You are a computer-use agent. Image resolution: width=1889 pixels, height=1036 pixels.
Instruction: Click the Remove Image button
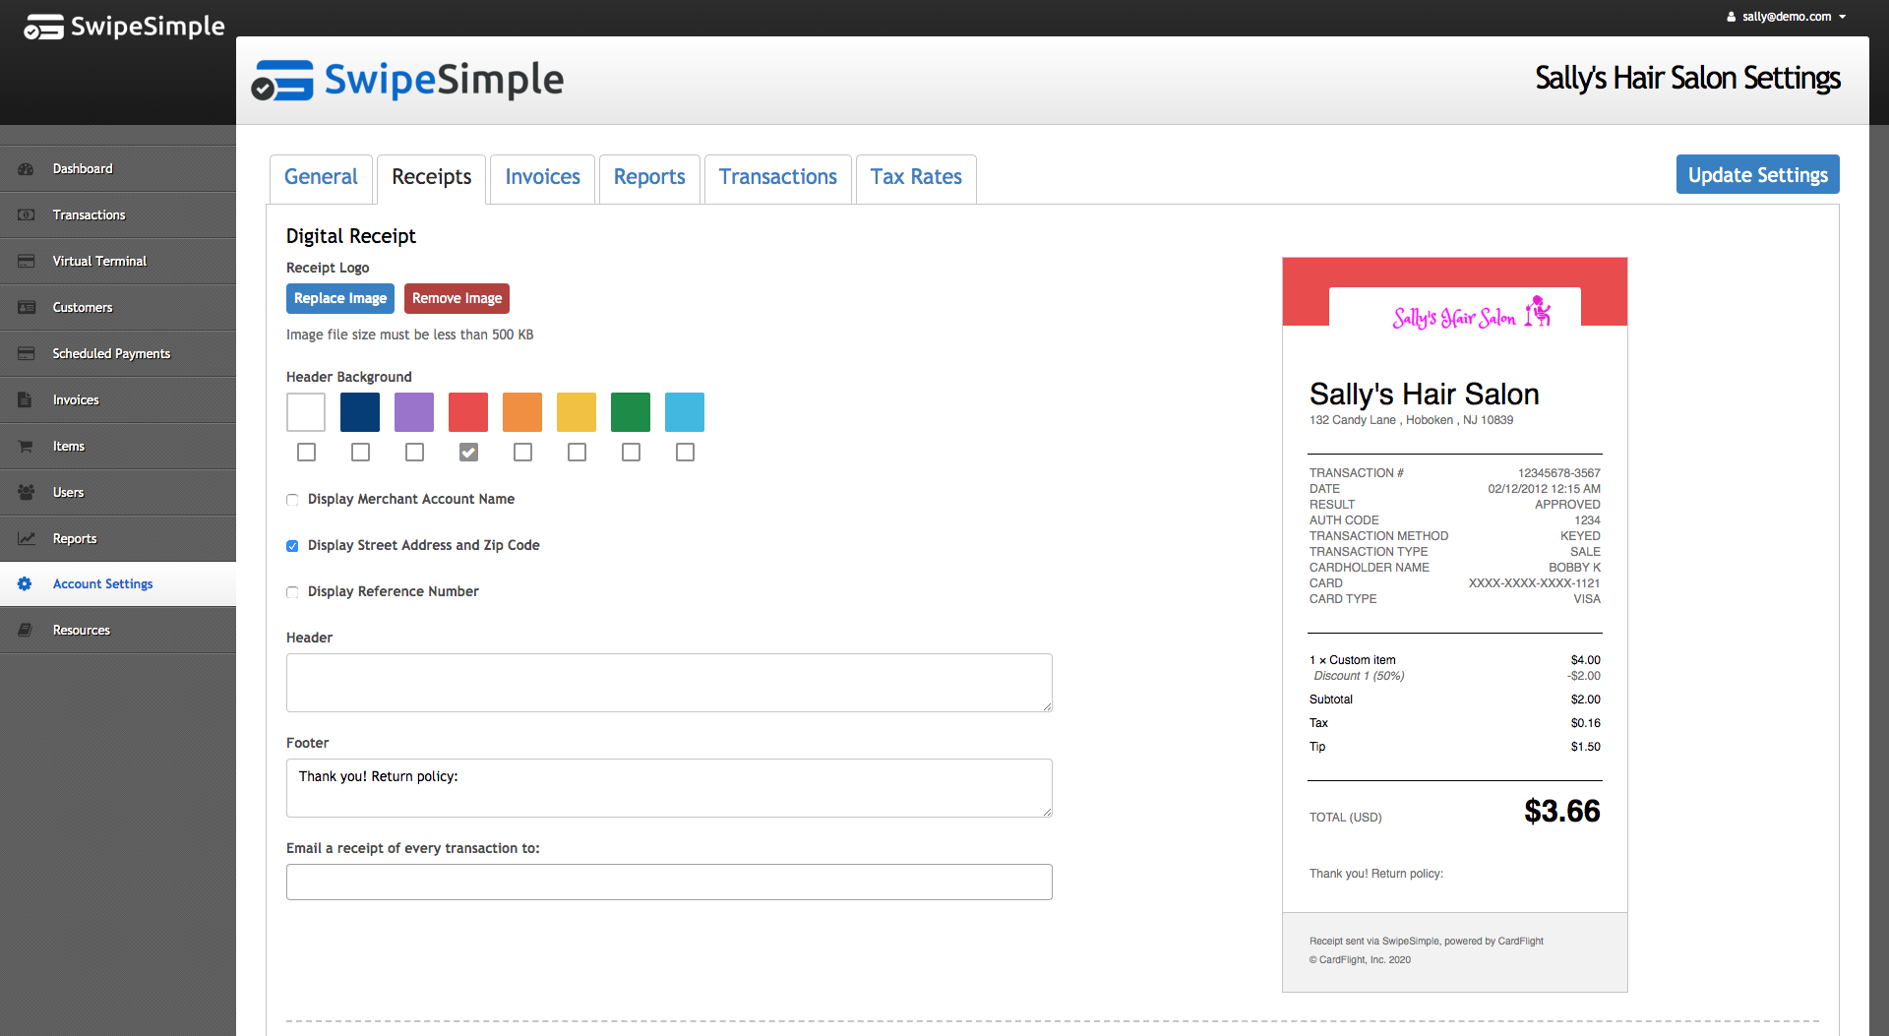click(x=457, y=299)
